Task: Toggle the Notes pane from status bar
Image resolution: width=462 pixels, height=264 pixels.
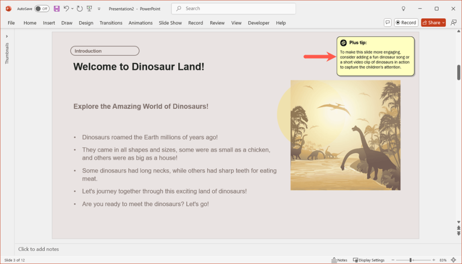Action: [339, 260]
